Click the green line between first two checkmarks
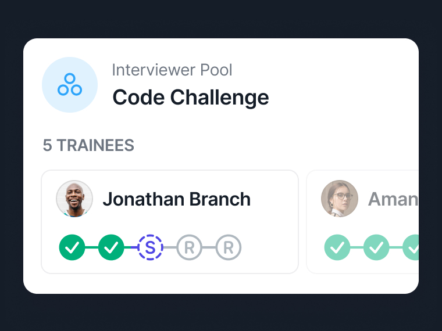Viewport: 442px width, 331px height. point(92,247)
